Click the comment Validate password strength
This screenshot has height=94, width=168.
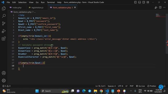36,45
